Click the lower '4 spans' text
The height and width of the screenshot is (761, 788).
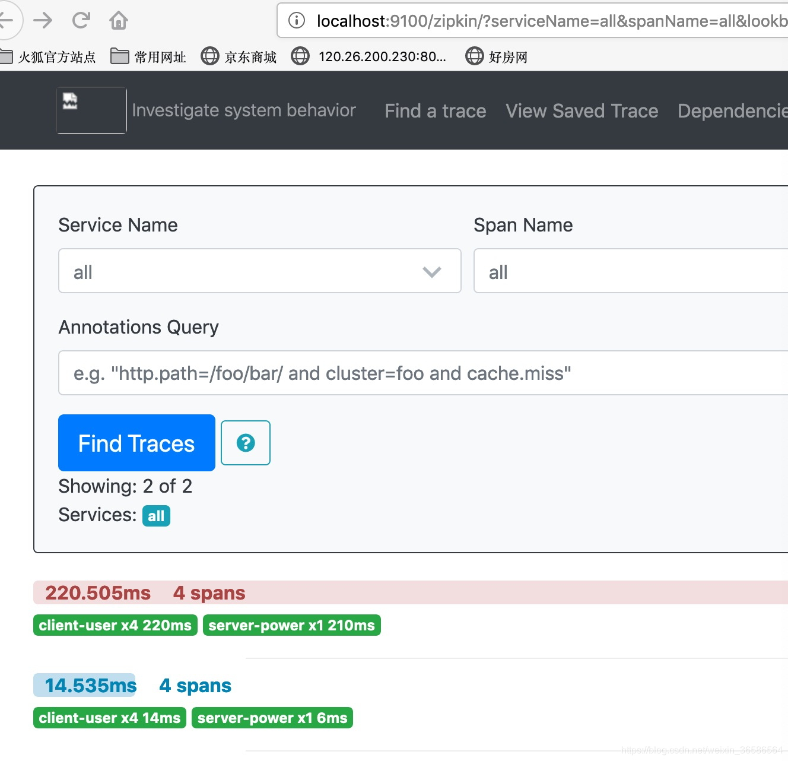click(x=195, y=685)
